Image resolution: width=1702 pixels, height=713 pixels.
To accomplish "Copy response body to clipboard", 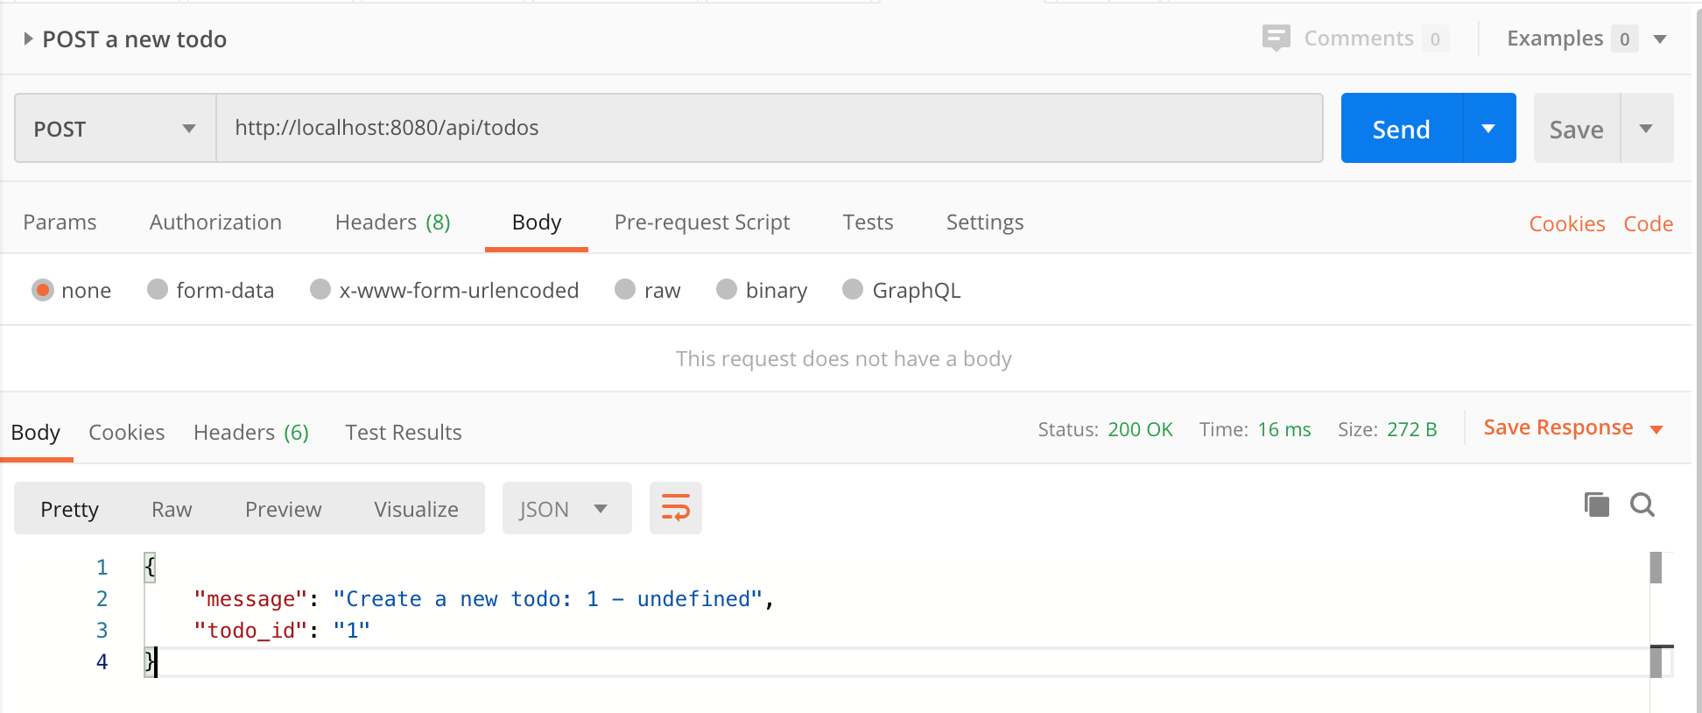I will [1597, 505].
